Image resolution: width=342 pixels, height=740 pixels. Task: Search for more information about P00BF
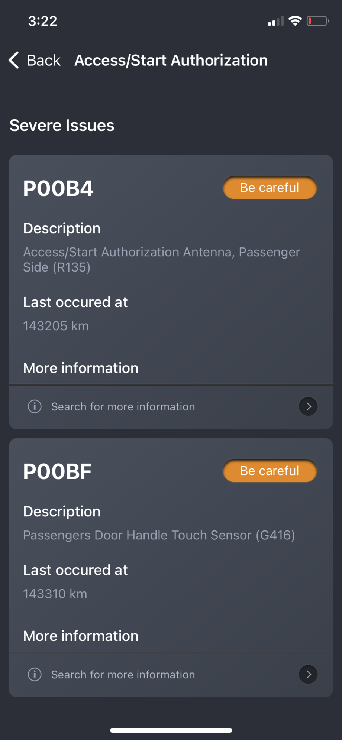pos(123,675)
